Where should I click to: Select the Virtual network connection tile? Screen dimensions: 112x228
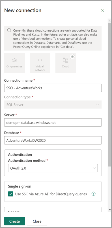40,63
